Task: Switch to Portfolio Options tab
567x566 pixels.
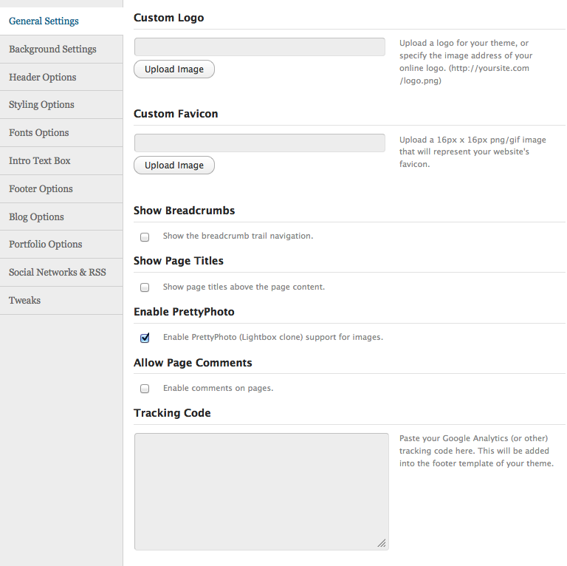Action: [x=46, y=244]
